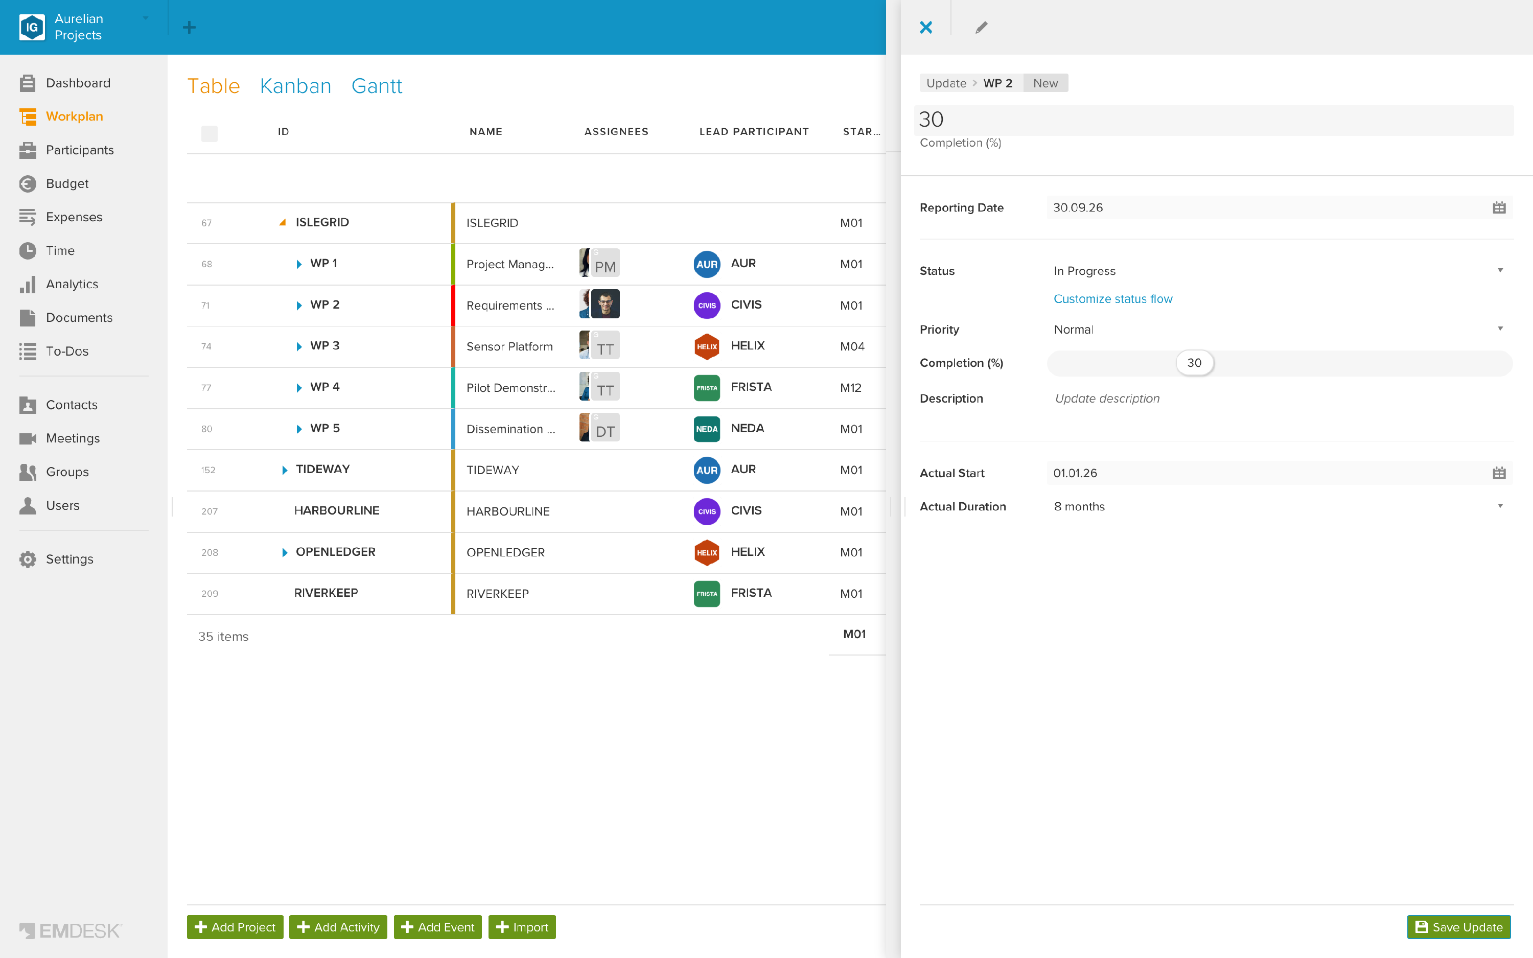Click the Completion slider handle at 30
Image resolution: width=1533 pixels, height=958 pixels.
[1194, 363]
